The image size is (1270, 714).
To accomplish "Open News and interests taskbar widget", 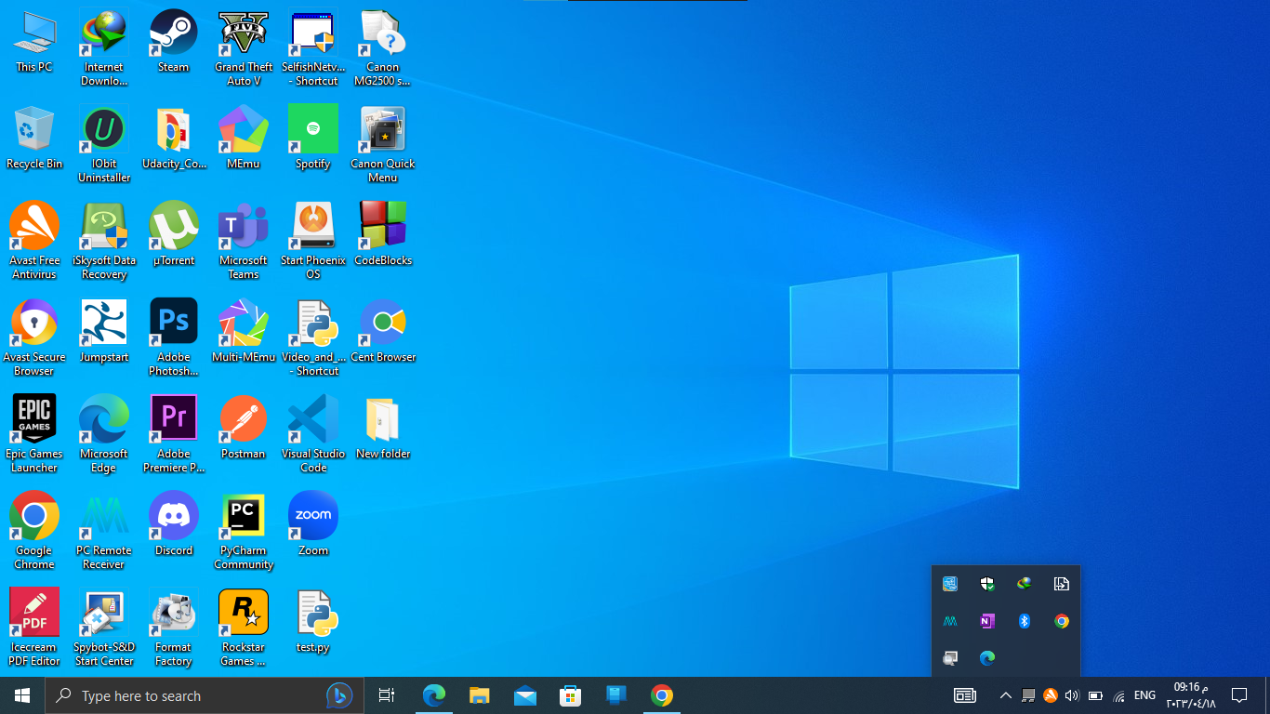I will [x=965, y=695].
